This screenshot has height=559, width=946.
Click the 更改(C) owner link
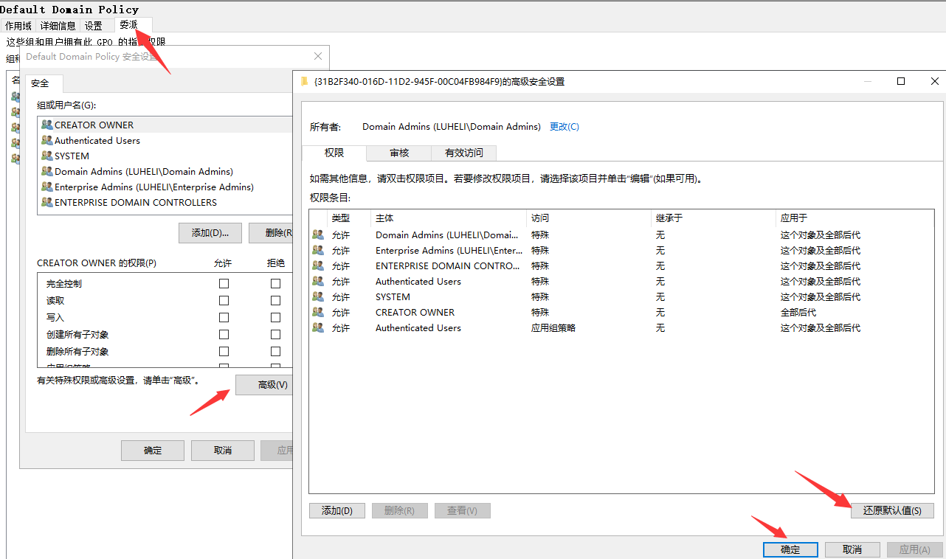click(x=565, y=127)
